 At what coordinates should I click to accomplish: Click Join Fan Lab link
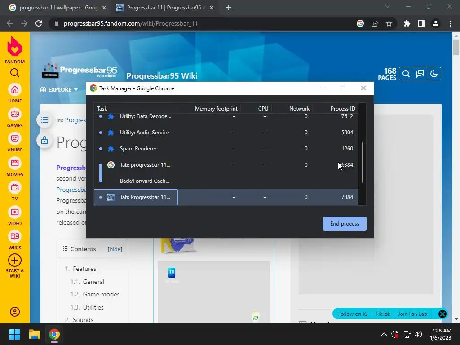pos(412,314)
